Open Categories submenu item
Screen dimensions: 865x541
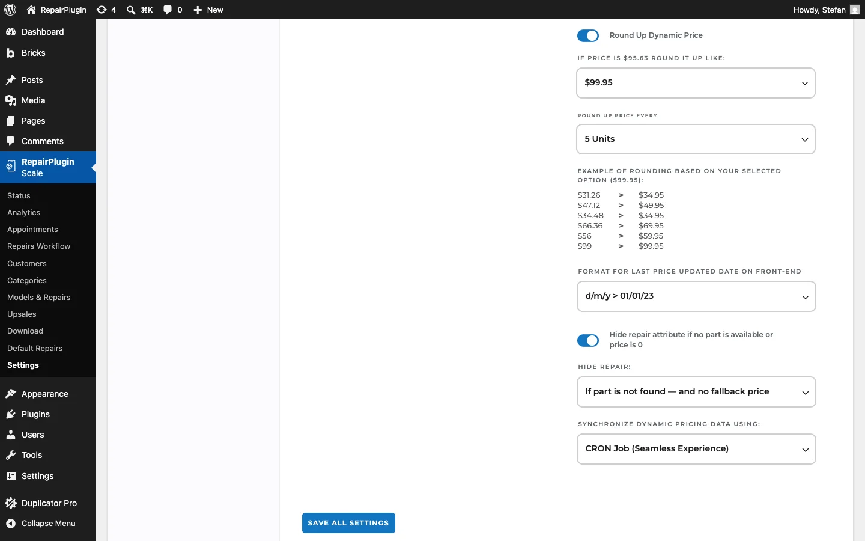pos(27,281)
